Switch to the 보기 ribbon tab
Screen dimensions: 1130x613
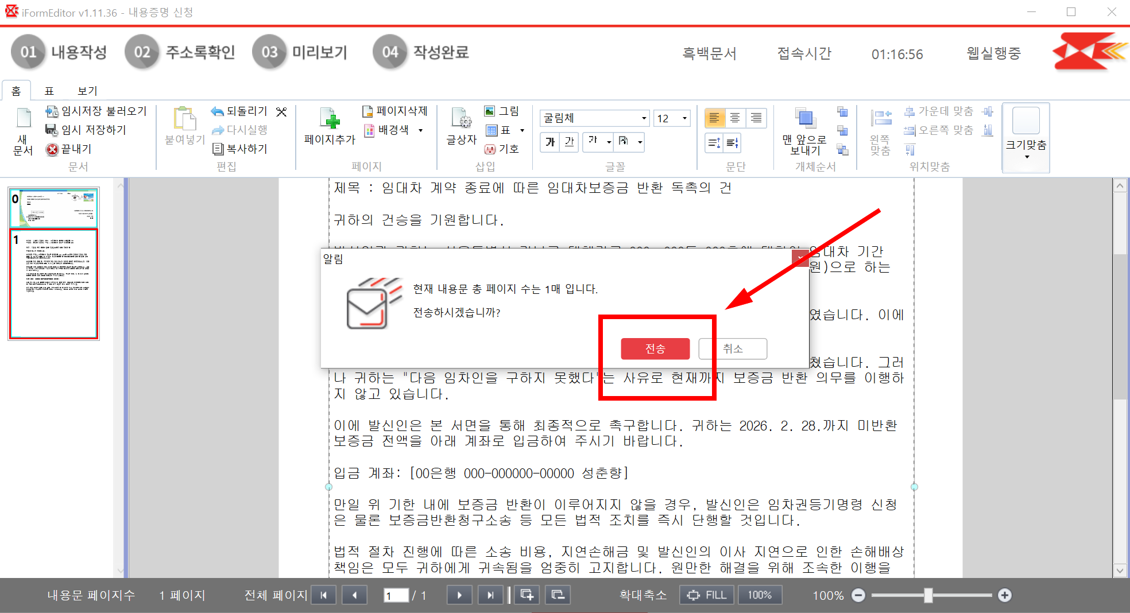(87, 90)
